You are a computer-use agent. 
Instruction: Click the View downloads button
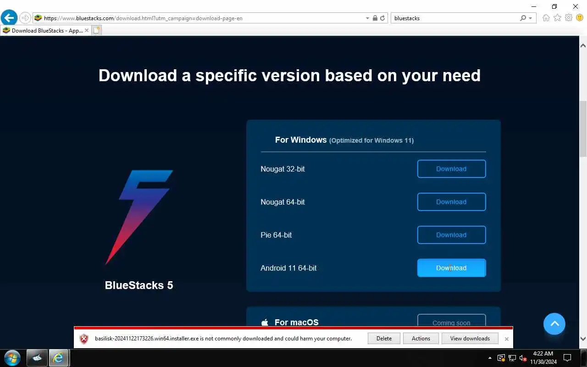coord(470,339)
